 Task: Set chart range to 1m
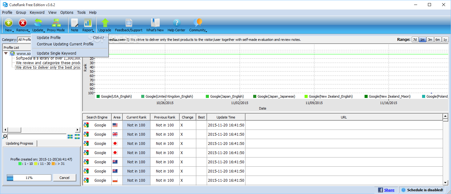422,40
